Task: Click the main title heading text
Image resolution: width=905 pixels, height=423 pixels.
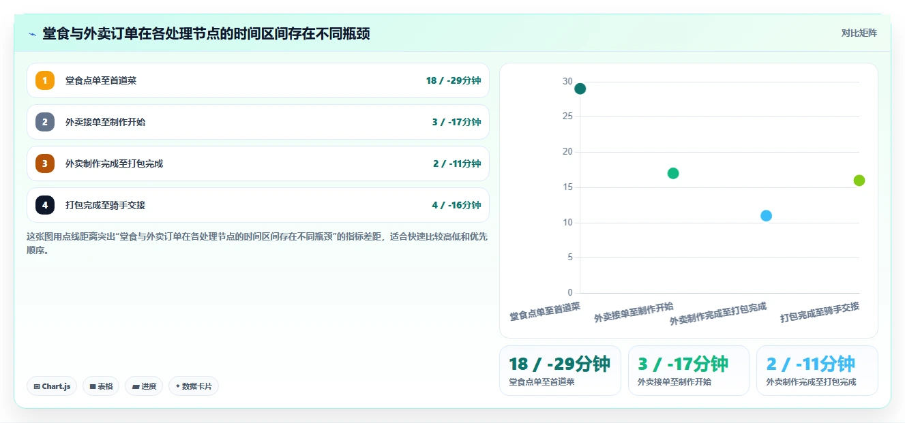Action: 206,33
